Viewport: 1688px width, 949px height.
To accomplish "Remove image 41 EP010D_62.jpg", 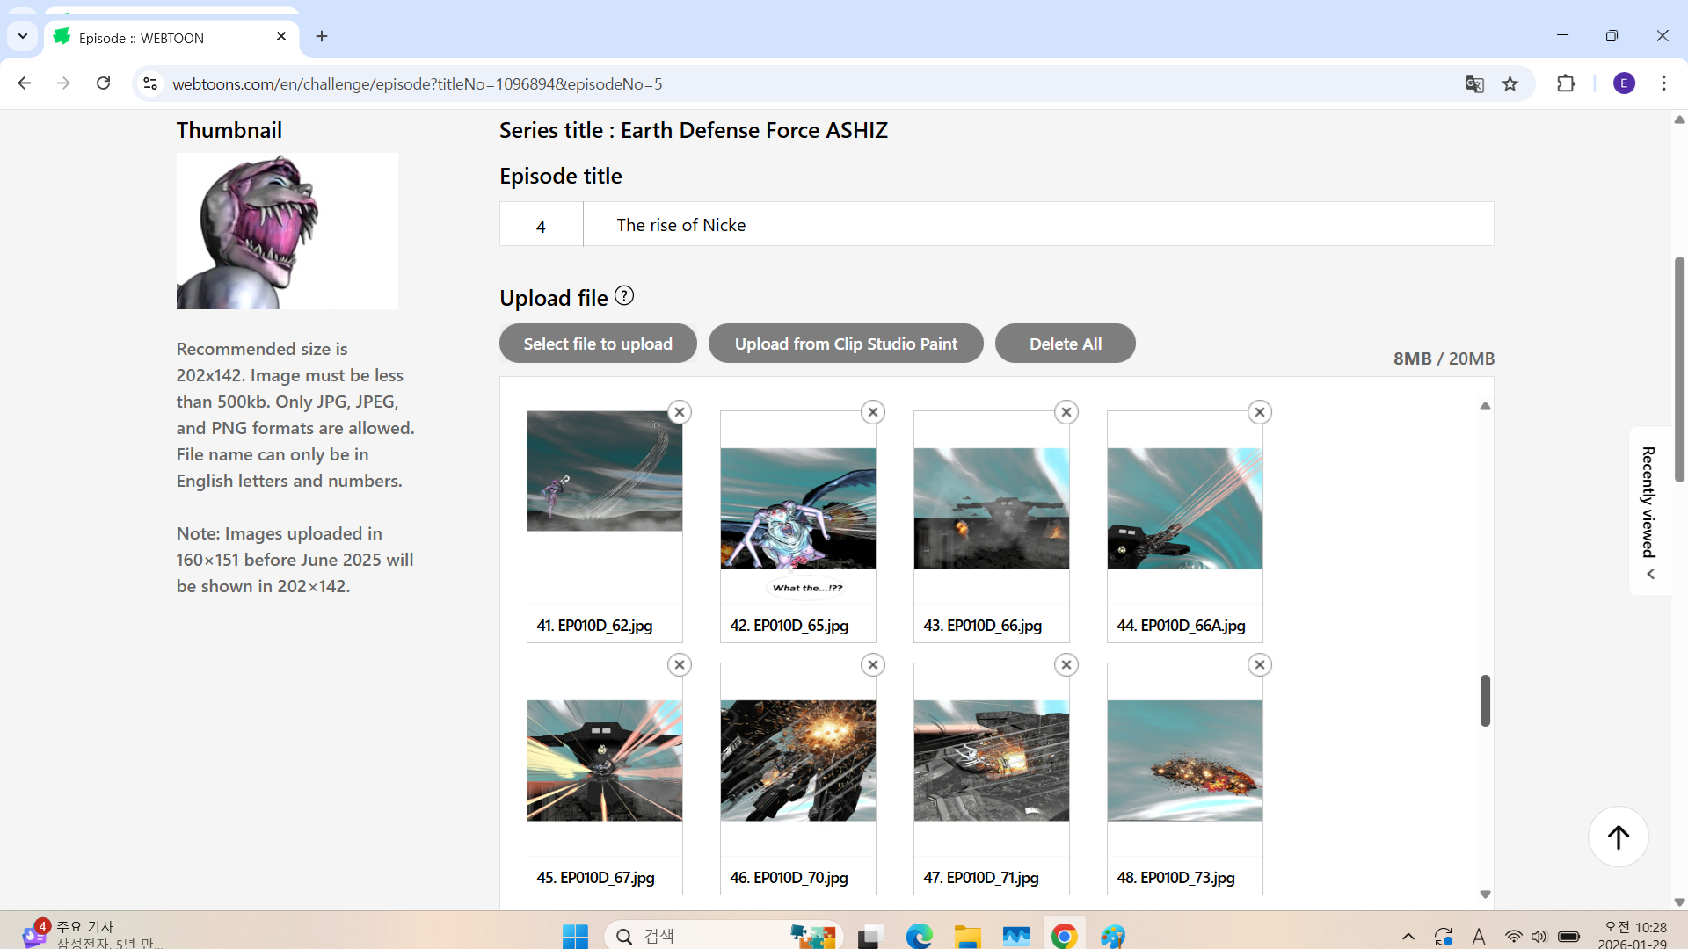I will (x=680, y=412).
